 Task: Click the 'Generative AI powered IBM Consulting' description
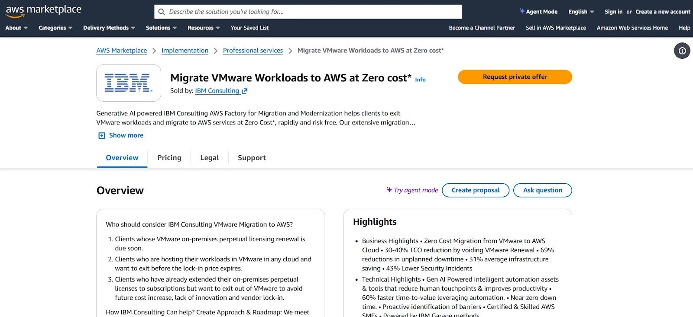click(256, 118)
